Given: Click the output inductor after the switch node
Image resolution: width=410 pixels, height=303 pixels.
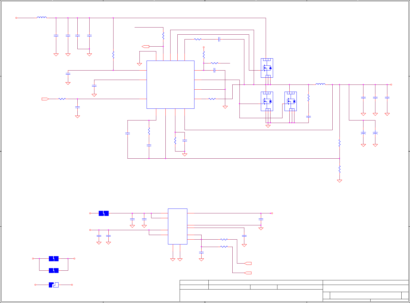Looking at the screenshot, I should tap(320, 84).
